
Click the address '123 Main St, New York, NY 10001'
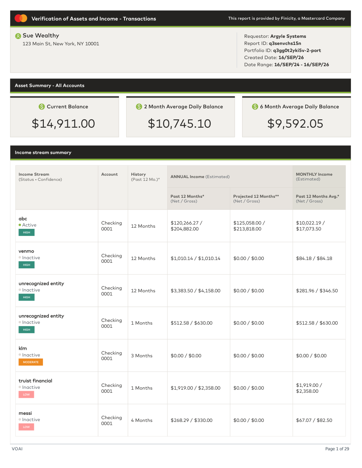[61, 44]
